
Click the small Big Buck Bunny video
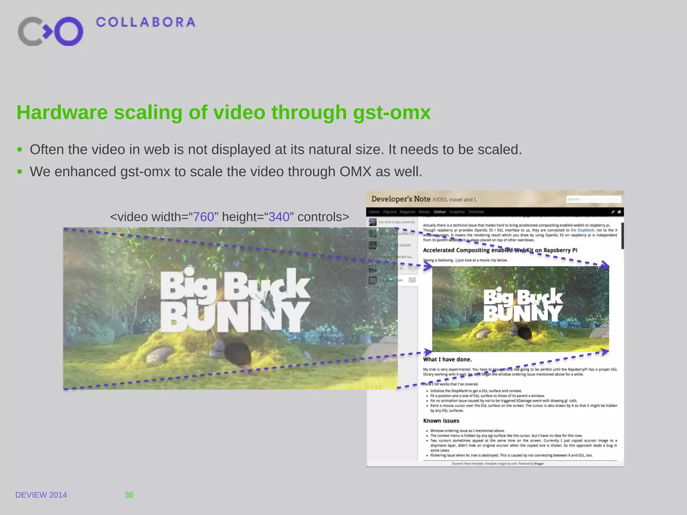tap(520, 309)
